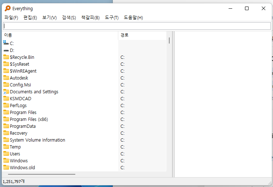Click the status bar item count 1,251,797개

(13, 182)
